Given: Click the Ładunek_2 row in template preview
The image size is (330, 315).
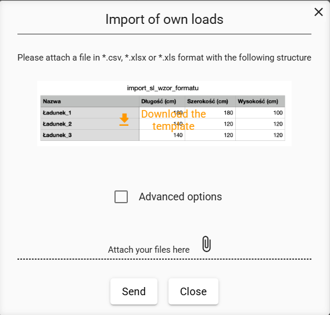Looking at the screenshot, I should coord(163,124).
